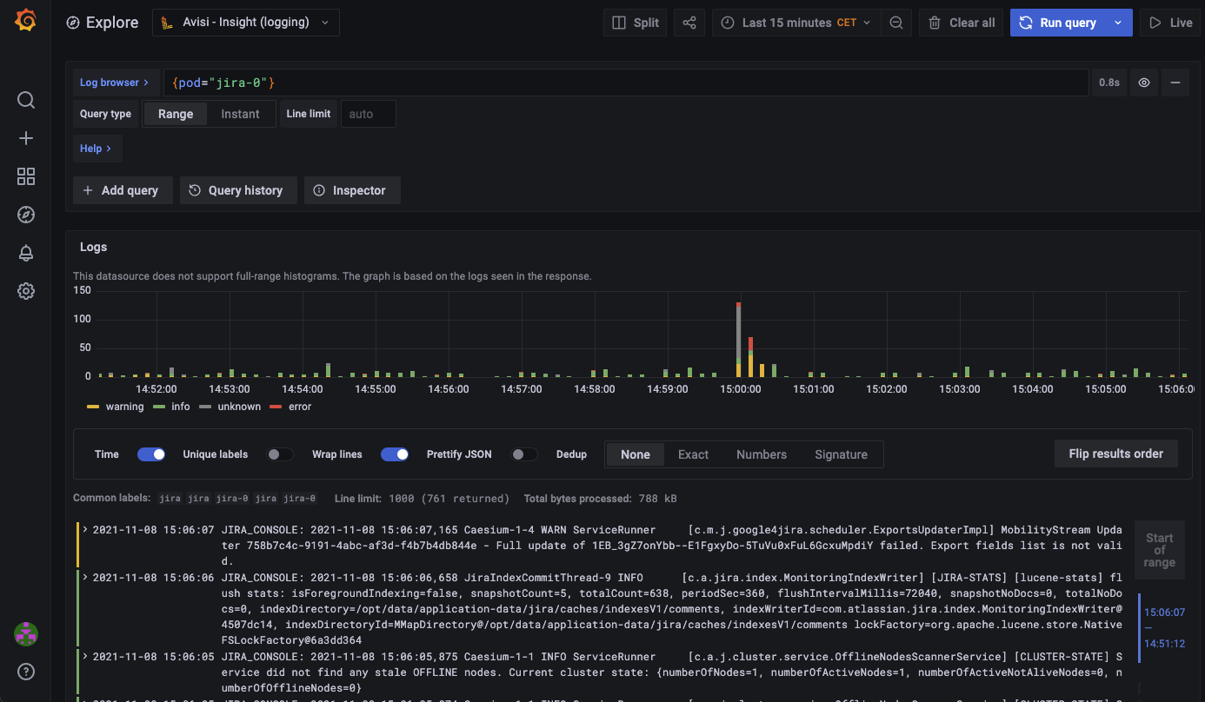The image size is (1205, 702).
Task: Select Numbers dedup option
Action: click(x=762, y=454)
